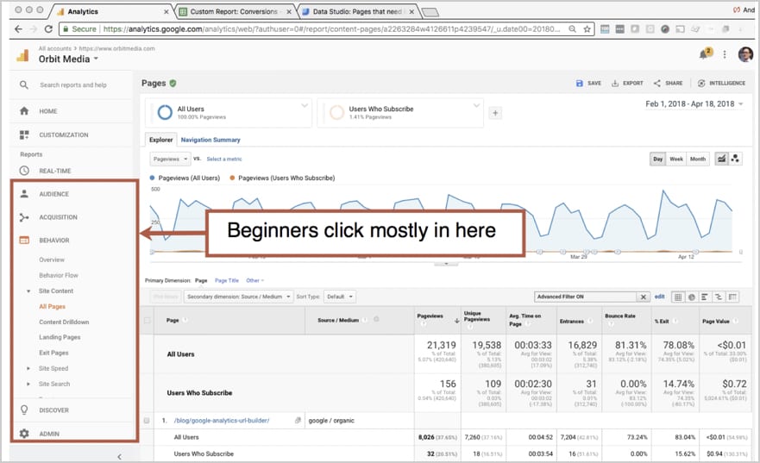Open Discover lightbulb icon
This screenshot has height=463, width=760.
(x=24, y=410)
